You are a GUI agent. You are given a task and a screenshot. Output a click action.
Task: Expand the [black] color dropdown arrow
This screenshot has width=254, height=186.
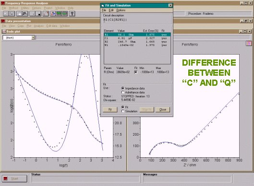click(x=33, y=38)
